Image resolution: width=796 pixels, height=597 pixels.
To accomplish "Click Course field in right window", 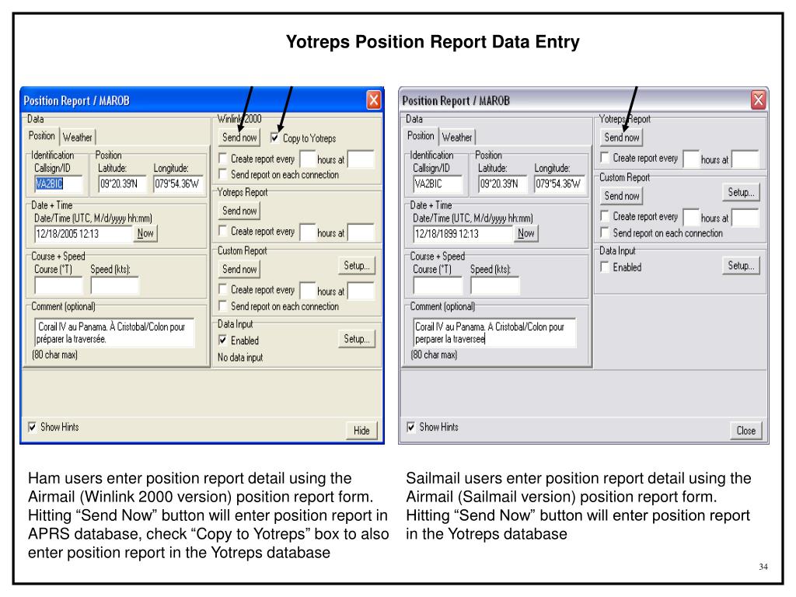I will point(438,285).
